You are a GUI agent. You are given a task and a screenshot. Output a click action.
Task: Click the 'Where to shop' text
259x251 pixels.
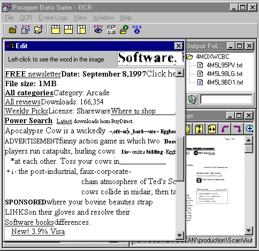(133, 111)
